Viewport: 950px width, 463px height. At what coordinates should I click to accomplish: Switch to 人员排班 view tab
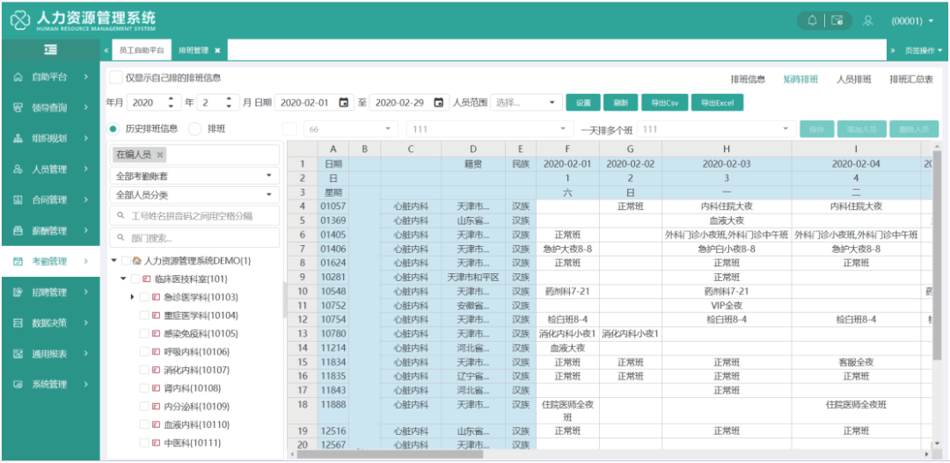[853, 79]
